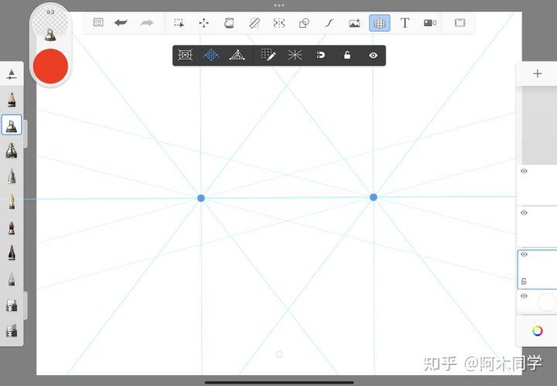The height and width of the screenshot is (386, 557).
Task: Toggle background layer visibility eye
Action: (524, 296)
